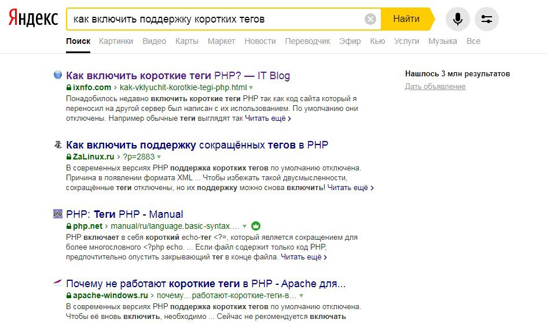
Task: Open result 'PHP: Теги PHP - Manual'
Action: [x=124, y=214]
